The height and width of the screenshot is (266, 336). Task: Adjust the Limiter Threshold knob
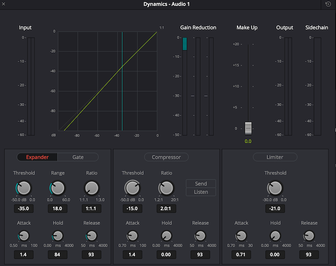point(275,188)
